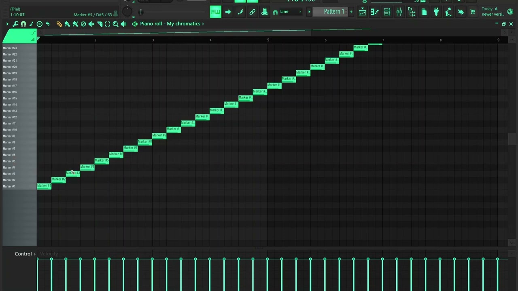Select the Draw pencil tool
Viewport: 518px width, 291px height.
[59, 24]
